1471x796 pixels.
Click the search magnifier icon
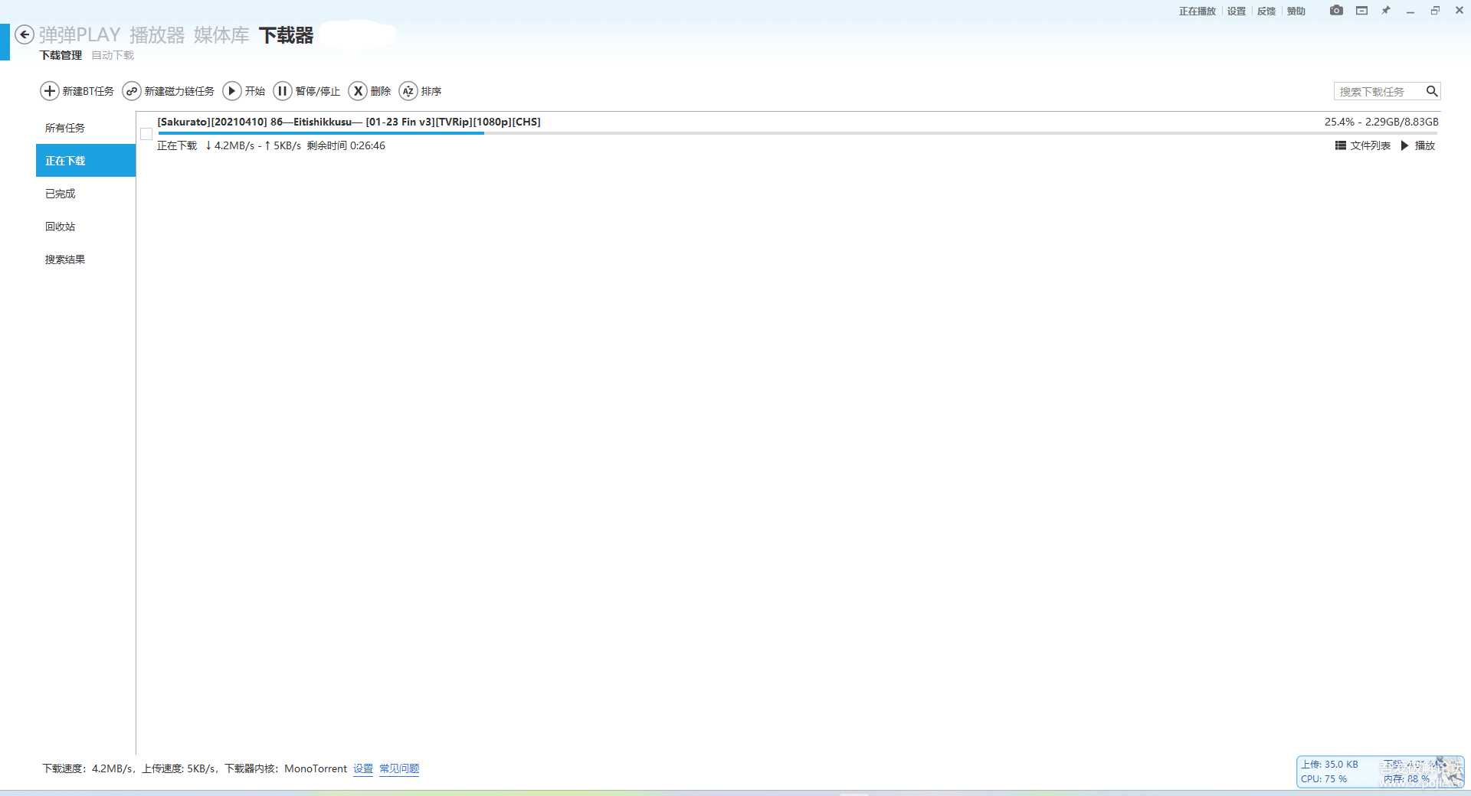pyautogui.click(x=1431, y=91)
